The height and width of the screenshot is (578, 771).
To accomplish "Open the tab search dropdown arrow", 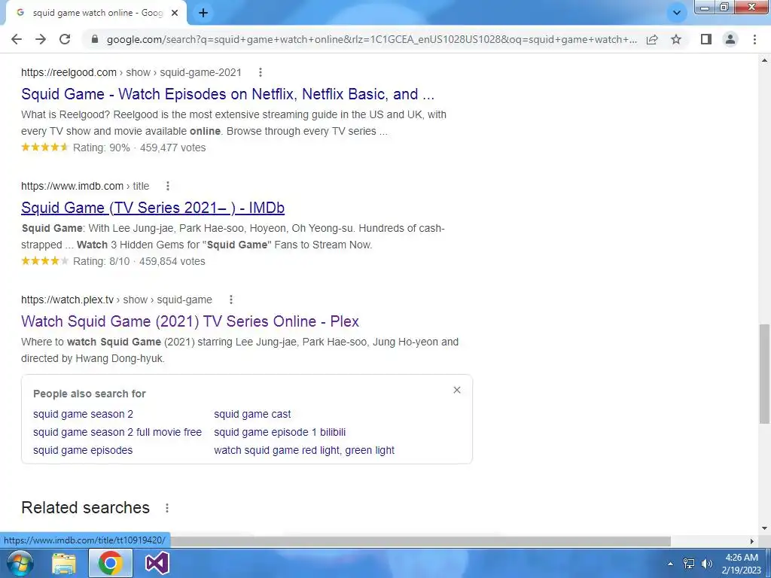I will coord(677,13).
